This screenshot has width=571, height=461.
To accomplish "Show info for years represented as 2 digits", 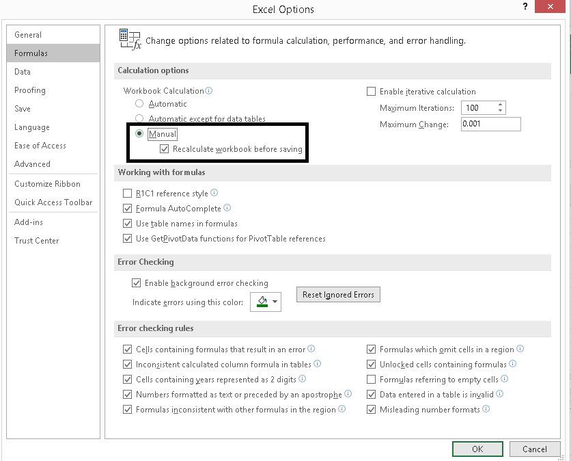I will pyautogui.click(x=303, y=378).
